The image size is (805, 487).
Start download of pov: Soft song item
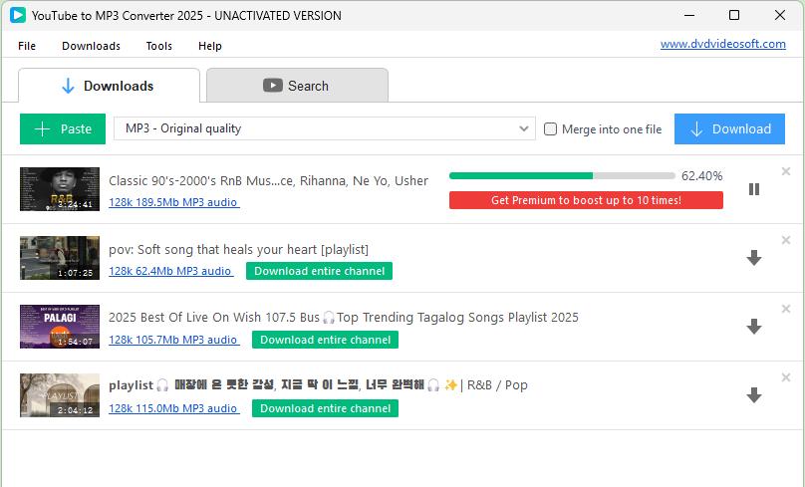(753, 258)
